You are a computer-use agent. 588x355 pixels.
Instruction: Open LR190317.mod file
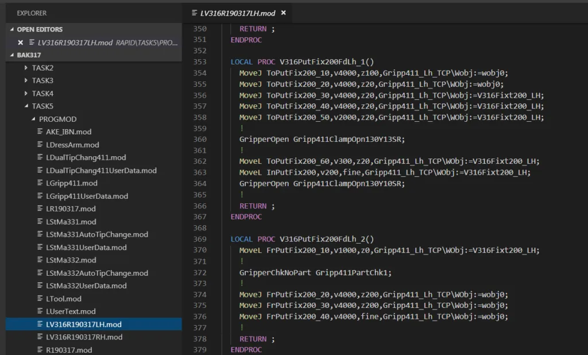coord(71,209)
